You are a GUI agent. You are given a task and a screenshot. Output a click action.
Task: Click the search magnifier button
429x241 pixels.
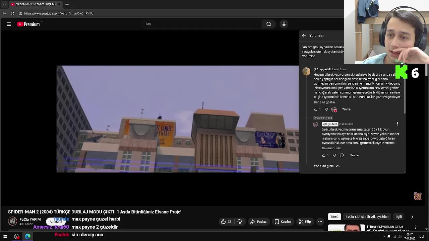(269, 24)
